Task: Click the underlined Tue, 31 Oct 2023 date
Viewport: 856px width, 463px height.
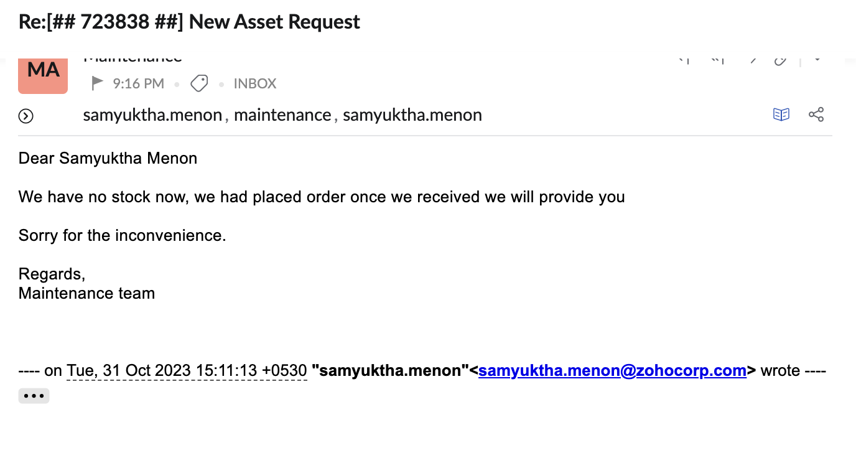Action: point(187,371)
